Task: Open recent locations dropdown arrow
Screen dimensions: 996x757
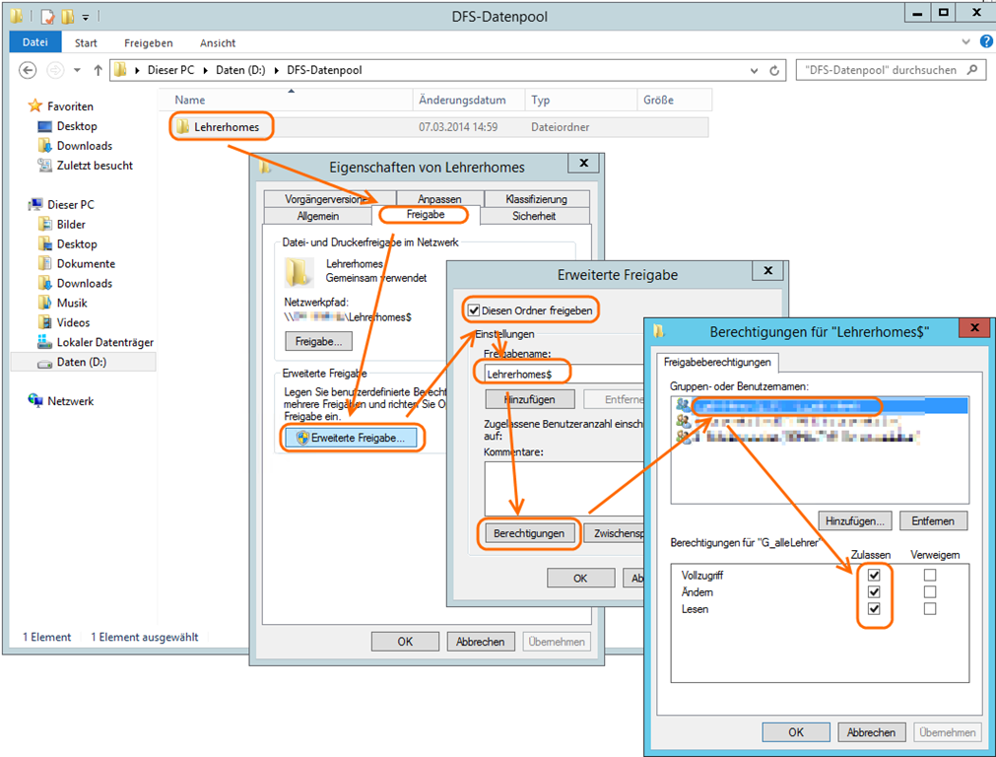Action: (78, 71)
